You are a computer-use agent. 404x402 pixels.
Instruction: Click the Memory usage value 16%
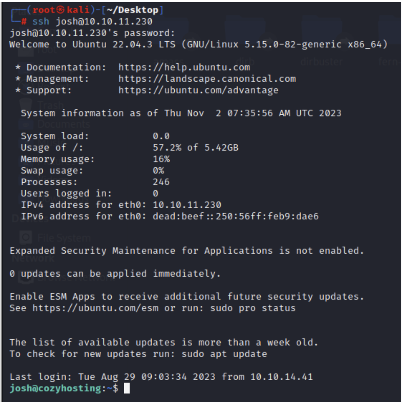point(161,159)
